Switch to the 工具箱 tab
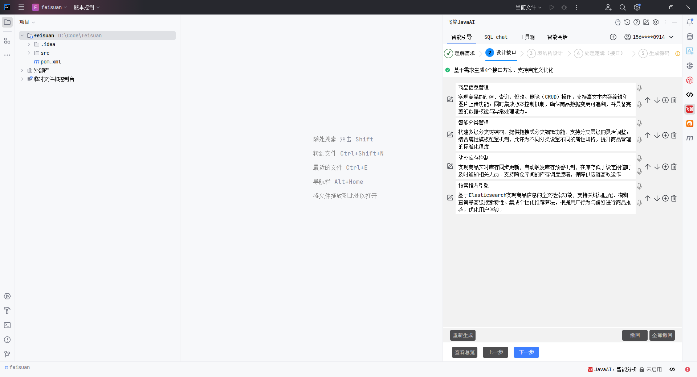 (527, 37)
